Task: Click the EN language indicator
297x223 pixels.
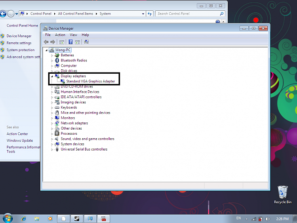Action: pyautogui.click(x=238, y=218)
